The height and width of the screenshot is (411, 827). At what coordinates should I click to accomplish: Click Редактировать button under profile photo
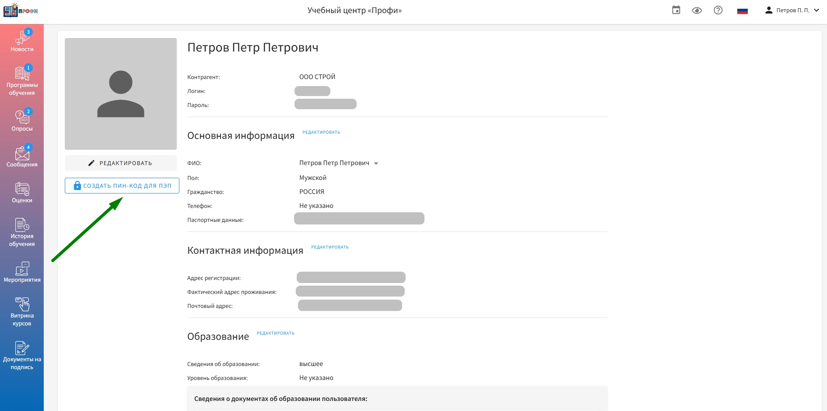(x=121, y=163)
